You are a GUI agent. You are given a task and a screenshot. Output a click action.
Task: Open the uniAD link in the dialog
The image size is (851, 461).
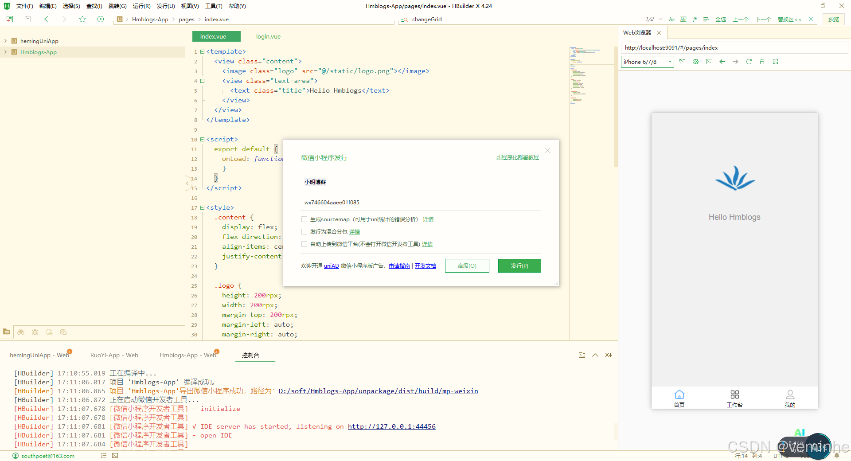click(x=331, y=266)
